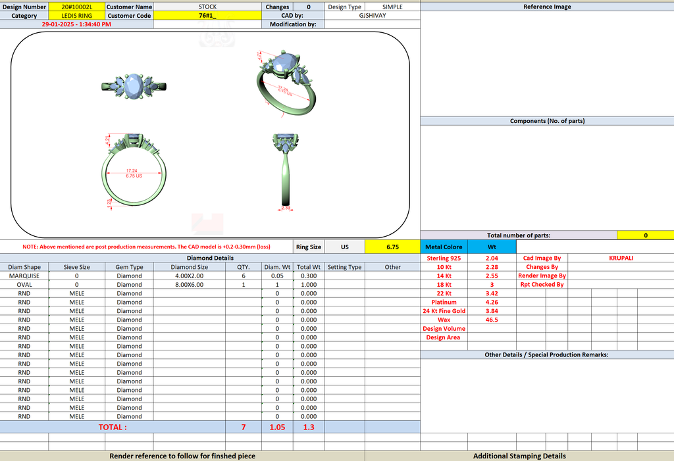Viewport: 674px width, 461px height.
Task: Select the Total number of parts value 0
Action: [646, 235]
